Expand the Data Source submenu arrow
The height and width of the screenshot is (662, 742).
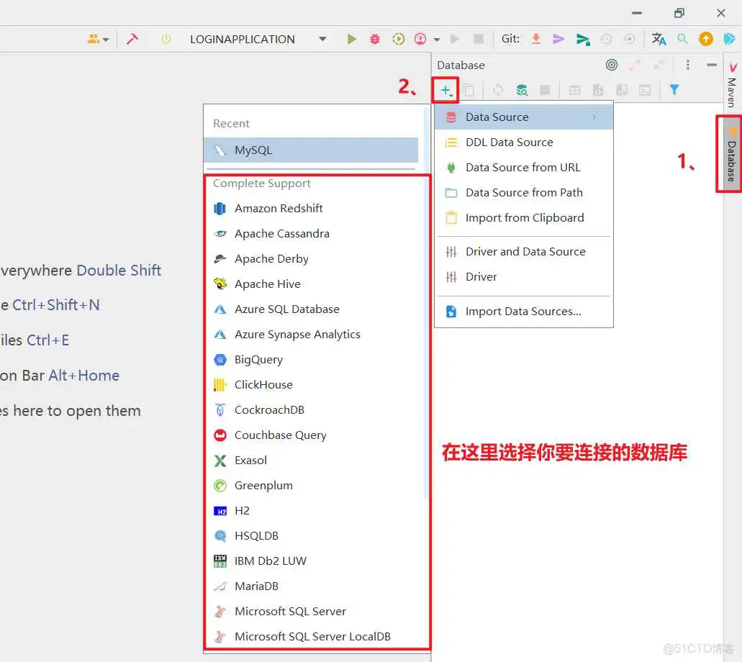click(594, 117)
